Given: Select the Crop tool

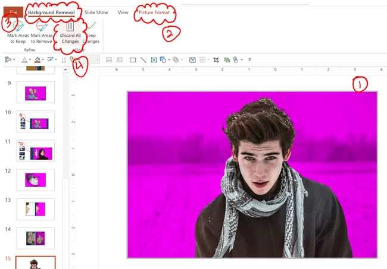Looking at the screenshot, I should click(216, 60).
